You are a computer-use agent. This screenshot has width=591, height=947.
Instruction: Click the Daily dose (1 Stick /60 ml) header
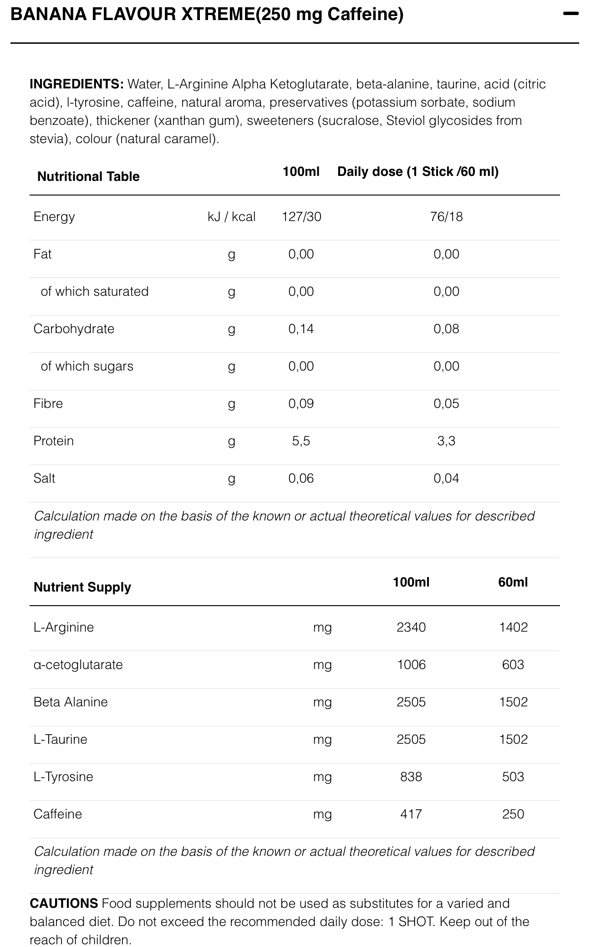coord(418,172)
